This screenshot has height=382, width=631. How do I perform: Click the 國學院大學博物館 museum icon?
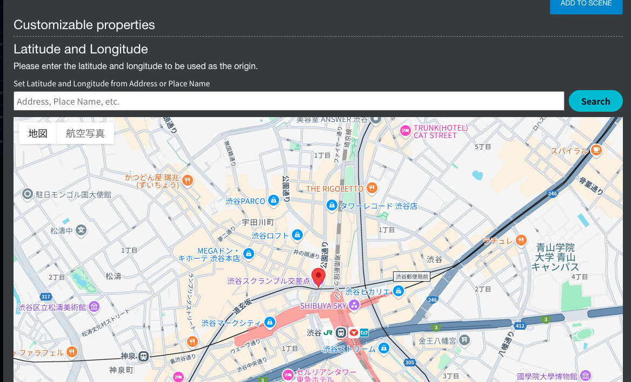pyautogui.click(x=586, y=376)
